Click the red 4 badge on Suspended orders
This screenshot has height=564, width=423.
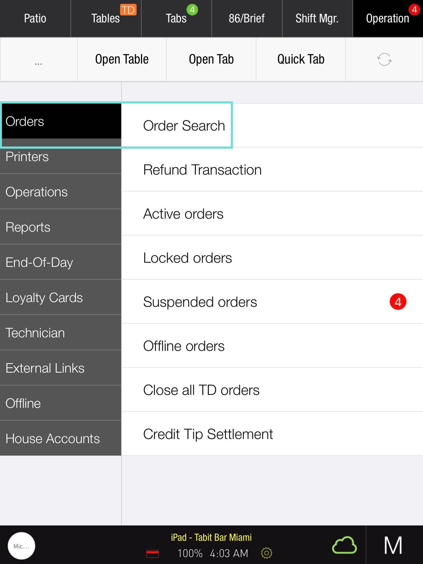398,302
